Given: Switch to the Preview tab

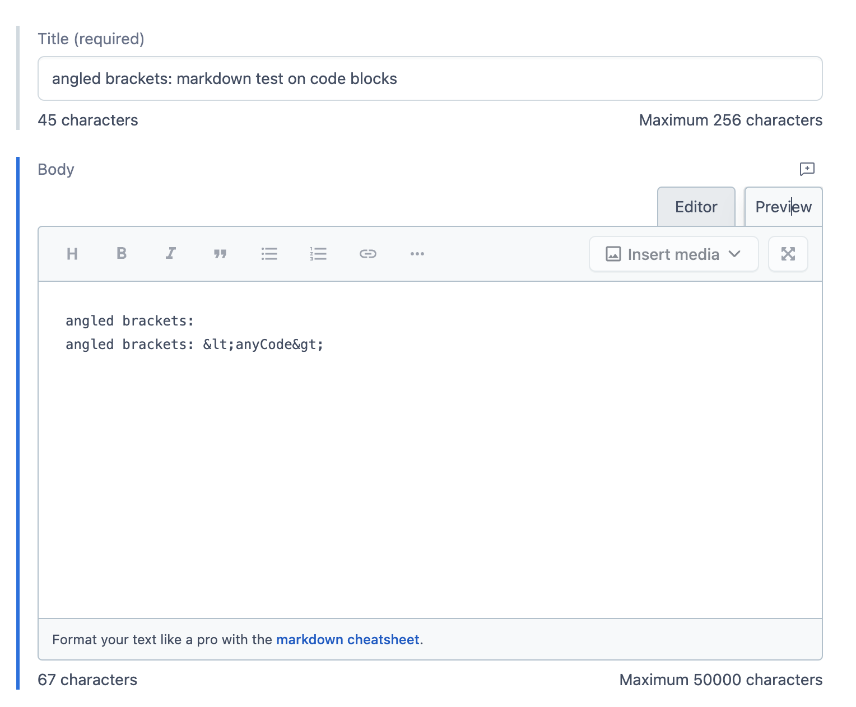Looking at the screenshot, I should click(783, 206).
